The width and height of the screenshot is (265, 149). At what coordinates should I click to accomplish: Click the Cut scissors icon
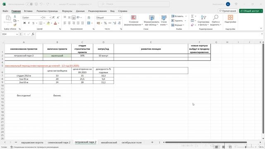click(15, 17)
